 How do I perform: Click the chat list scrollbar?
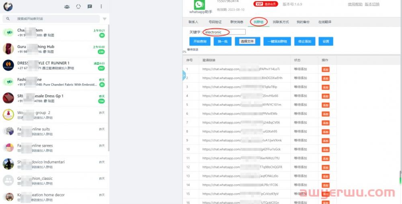109,88
